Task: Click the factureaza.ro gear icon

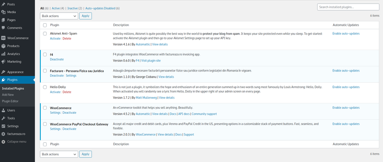Action: 3,134
